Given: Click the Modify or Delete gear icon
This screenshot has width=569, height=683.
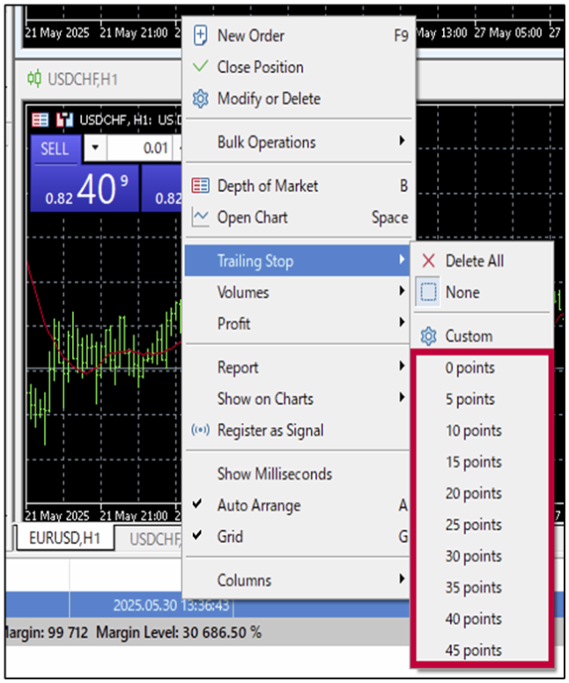Looking at the screenshot, I should tap(201, 99).
